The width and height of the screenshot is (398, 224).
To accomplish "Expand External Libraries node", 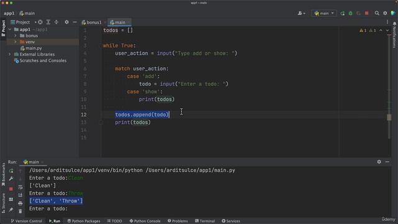I will pyautogui.click(x=10, y=54).
